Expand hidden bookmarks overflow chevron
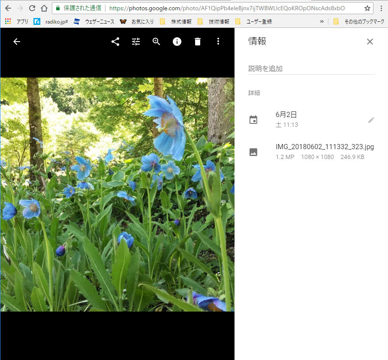Screen dimensions: 388x360 point(322,21)
